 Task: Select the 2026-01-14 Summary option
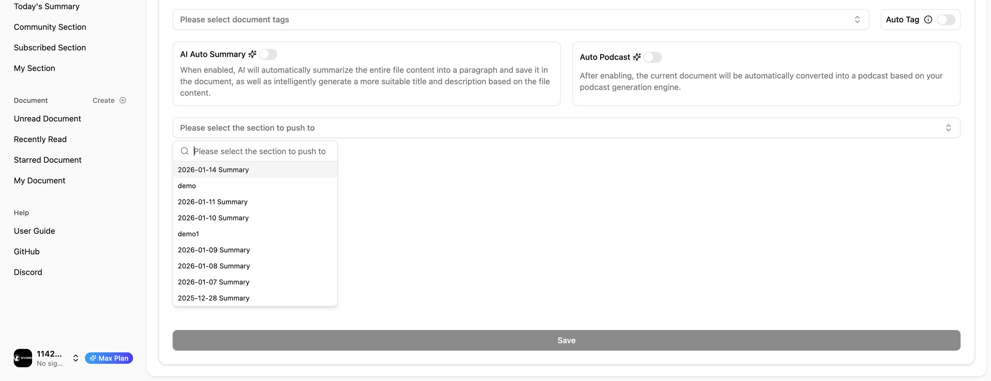(x=213, y=170)
